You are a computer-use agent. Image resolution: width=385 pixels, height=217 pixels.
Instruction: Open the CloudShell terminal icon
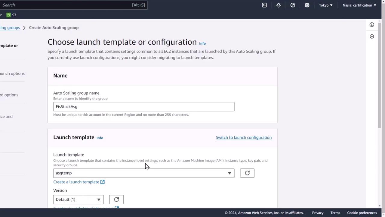click(x=264, y=5)
